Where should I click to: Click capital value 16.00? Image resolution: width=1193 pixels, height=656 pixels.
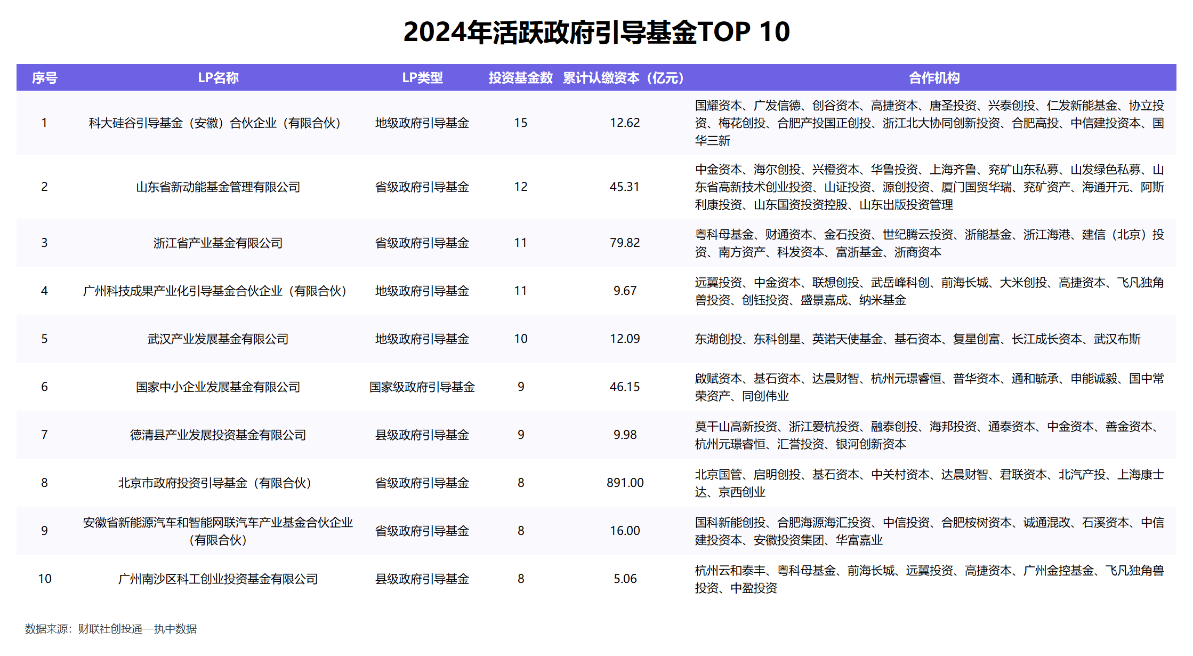[x=625, y=531]
